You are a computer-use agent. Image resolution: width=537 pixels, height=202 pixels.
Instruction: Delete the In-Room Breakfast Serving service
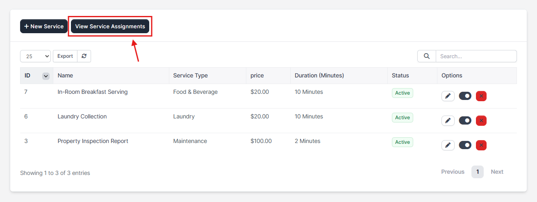coord(481,96)
